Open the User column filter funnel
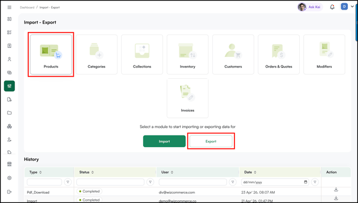This screenshot has height=203, width=358. tap(232, 182)
